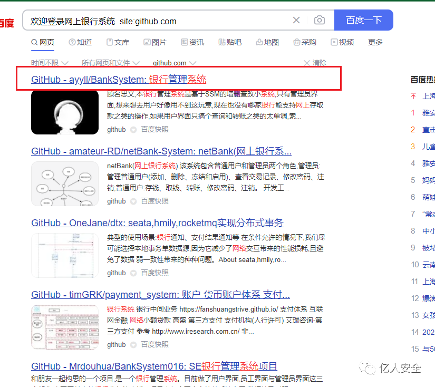
Task: Open the OneJane/dtx result link
Action: 157,223
